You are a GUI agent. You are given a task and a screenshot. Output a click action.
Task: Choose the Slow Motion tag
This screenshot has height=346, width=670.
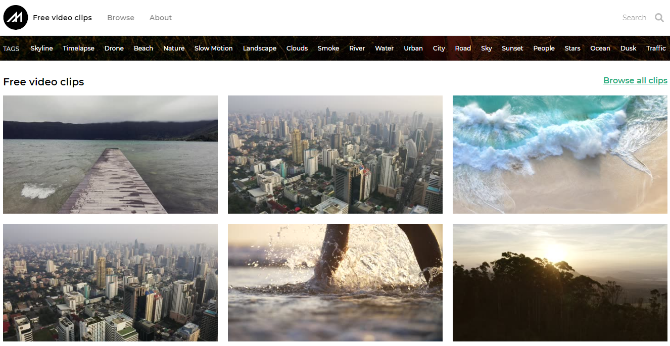[x=213, y=48]
